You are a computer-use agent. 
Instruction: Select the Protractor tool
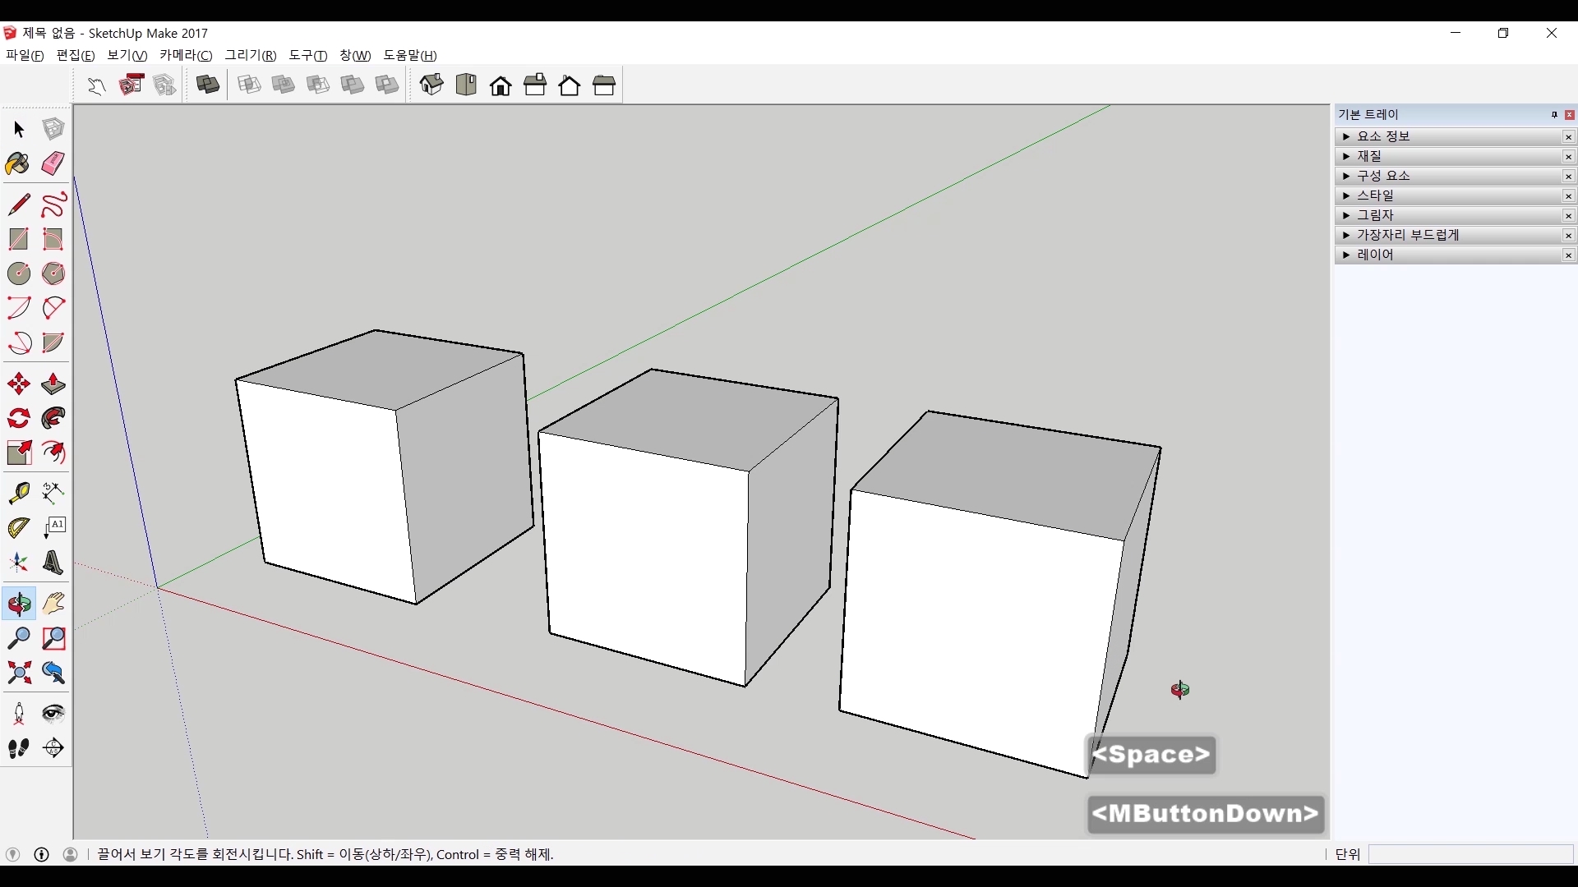[x=18, y=527]
